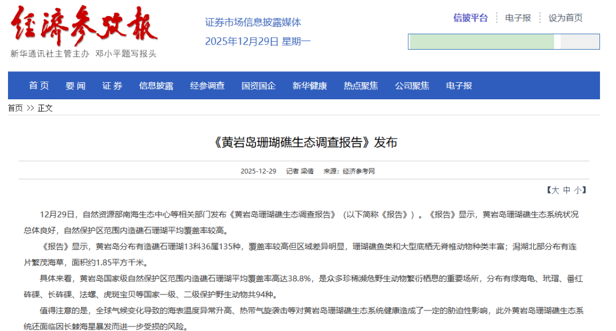Viewport: 616px width, 331px height.
Task: Open 经参调查 from the navigation bar
Action: [x=207, y=86]
